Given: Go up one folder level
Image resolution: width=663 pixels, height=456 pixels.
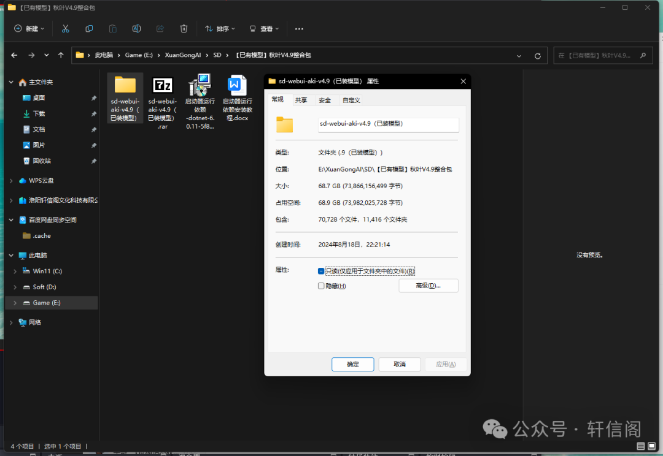Looking at the screenshot, I should point(61,55).
